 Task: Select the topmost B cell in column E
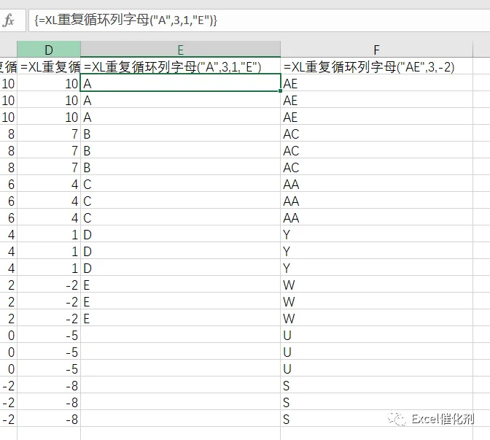(180, 134)
